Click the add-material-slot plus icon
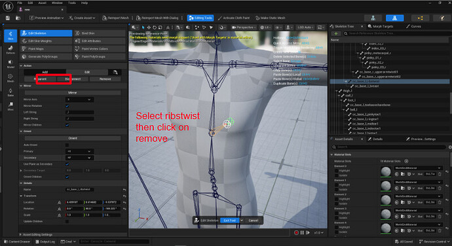This screenshot has height=246, width=452. [406, 161]
